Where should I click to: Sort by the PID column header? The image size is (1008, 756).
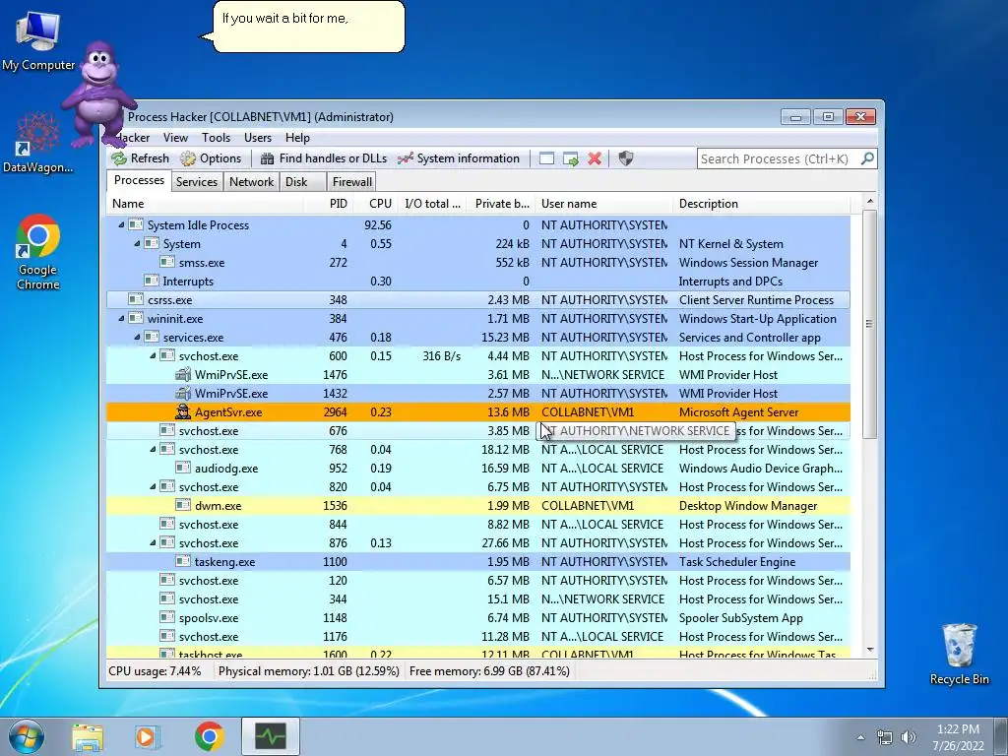(328, 204)
